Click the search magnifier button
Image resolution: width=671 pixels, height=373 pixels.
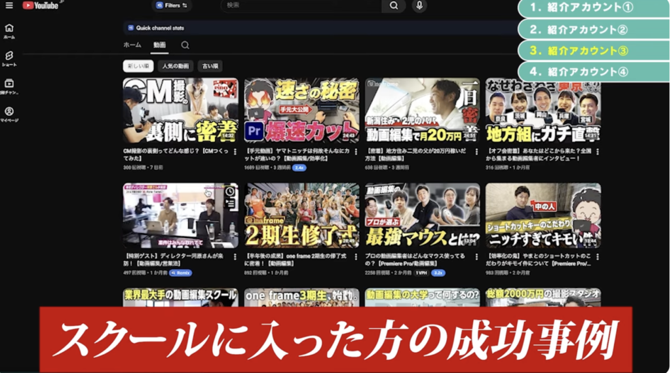click(x=393, y=6)
